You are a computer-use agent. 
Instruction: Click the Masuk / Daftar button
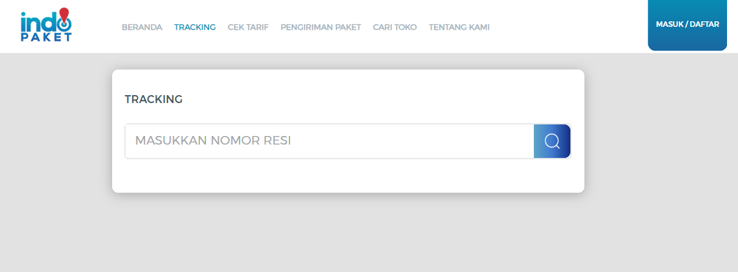[687, 25]
